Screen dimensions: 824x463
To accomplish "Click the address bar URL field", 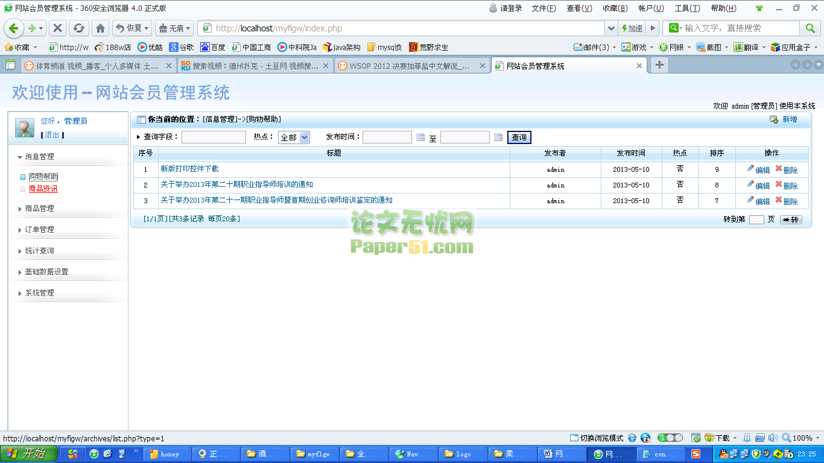I will 401,28.
